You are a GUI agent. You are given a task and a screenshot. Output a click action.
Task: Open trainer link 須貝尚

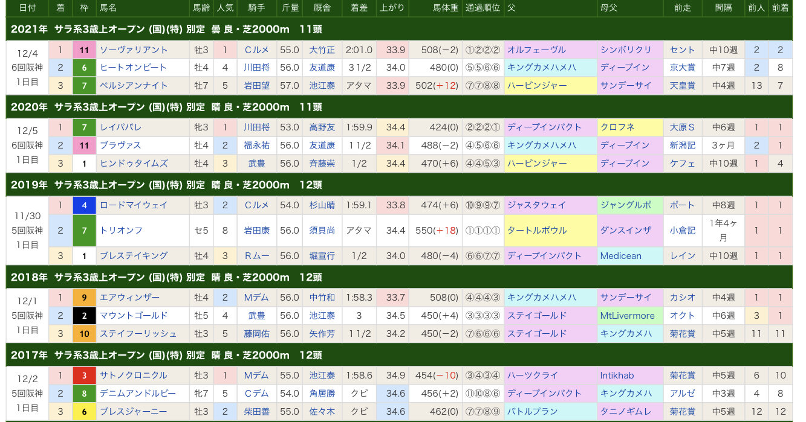pyautogui.click(x=322, y=231)
